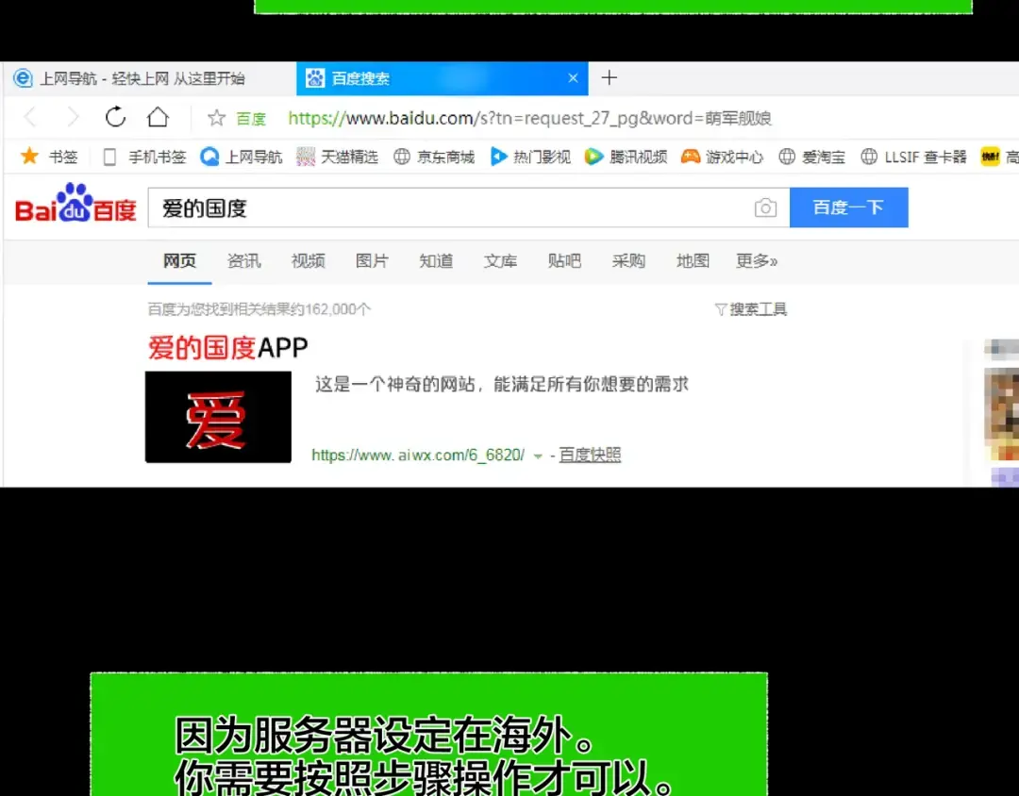Click the back navigation arrow

(30, 117)
